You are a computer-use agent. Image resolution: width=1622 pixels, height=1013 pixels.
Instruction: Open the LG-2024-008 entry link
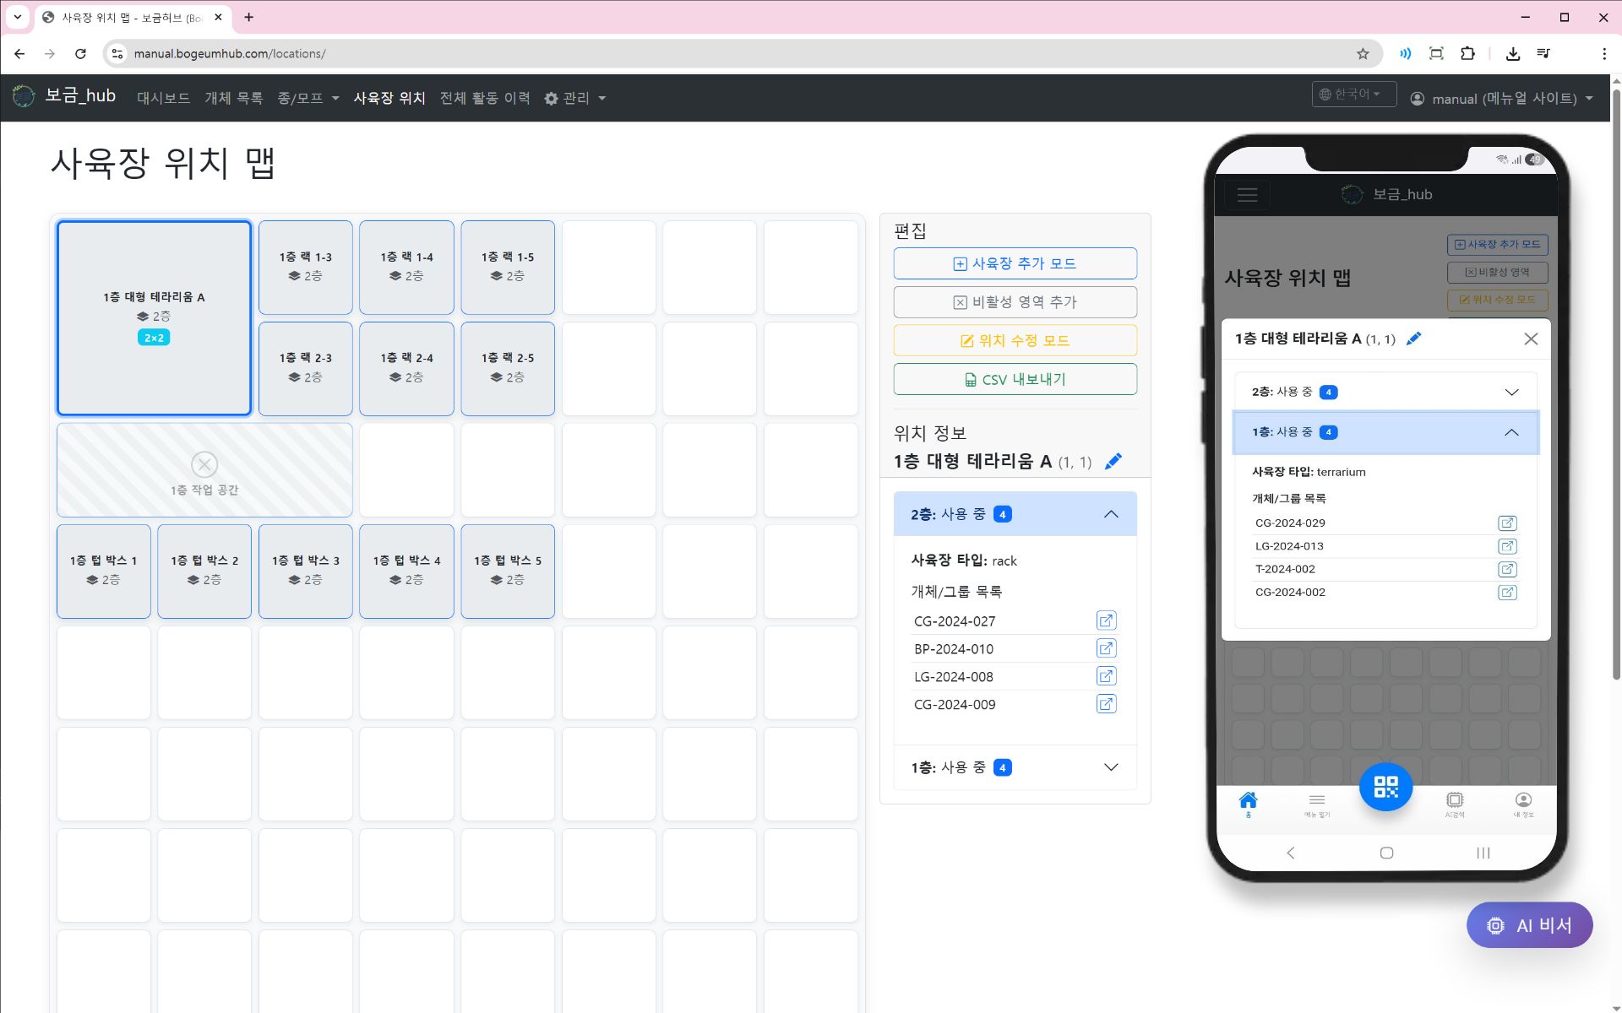(1106, 676)
